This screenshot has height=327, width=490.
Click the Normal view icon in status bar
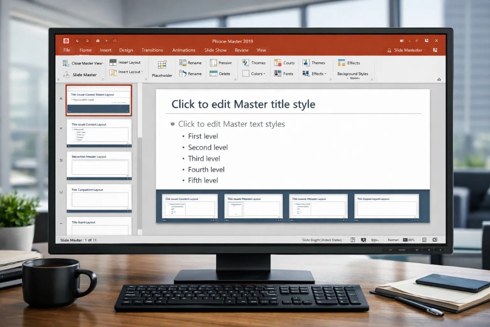[353, 239]
